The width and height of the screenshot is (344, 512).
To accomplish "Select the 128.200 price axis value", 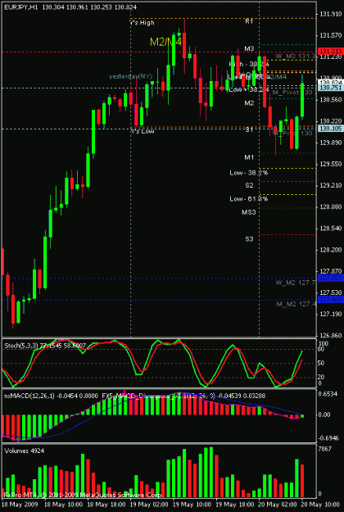I will pyautogui.click(x=331, y=250).
